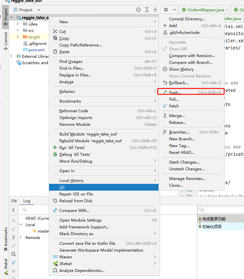
Task: Open the Project view dropdown arrow
Action: pyautogui.click(x=39, y=10)
